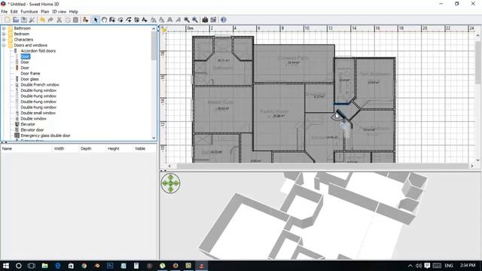This screenshot has height=271, width=482.
Task: Use 3D view navigation arrows control
Action: pos(171,183)
